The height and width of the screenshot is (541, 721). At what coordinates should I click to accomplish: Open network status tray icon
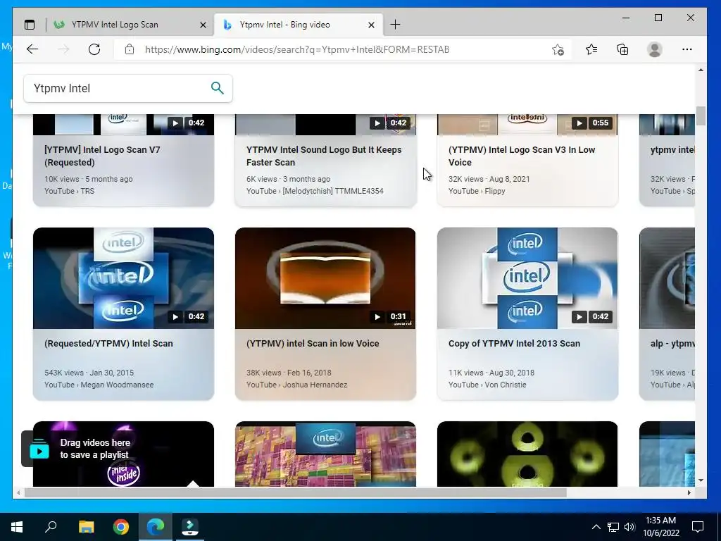tap(613, 527)
